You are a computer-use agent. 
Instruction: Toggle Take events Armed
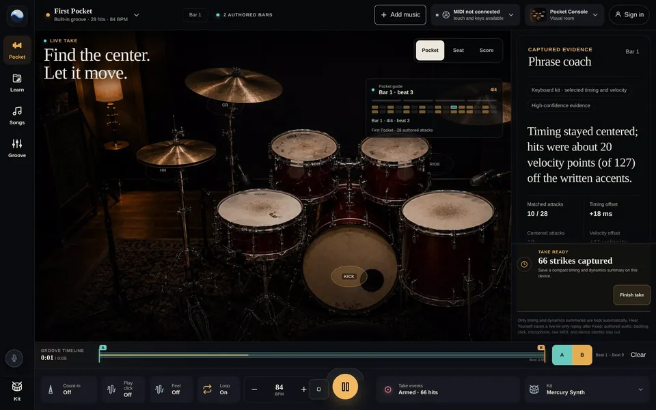point(448,389)
